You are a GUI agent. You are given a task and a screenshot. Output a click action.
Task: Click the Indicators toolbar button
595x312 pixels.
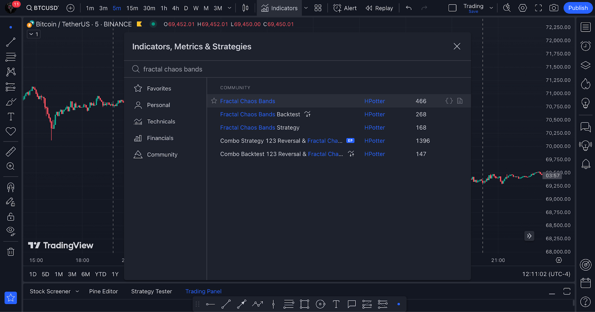[x=279, y=8]
